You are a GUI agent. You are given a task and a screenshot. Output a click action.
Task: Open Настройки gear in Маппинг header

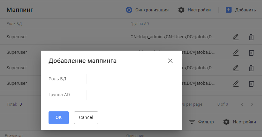[x=181, y=10]
